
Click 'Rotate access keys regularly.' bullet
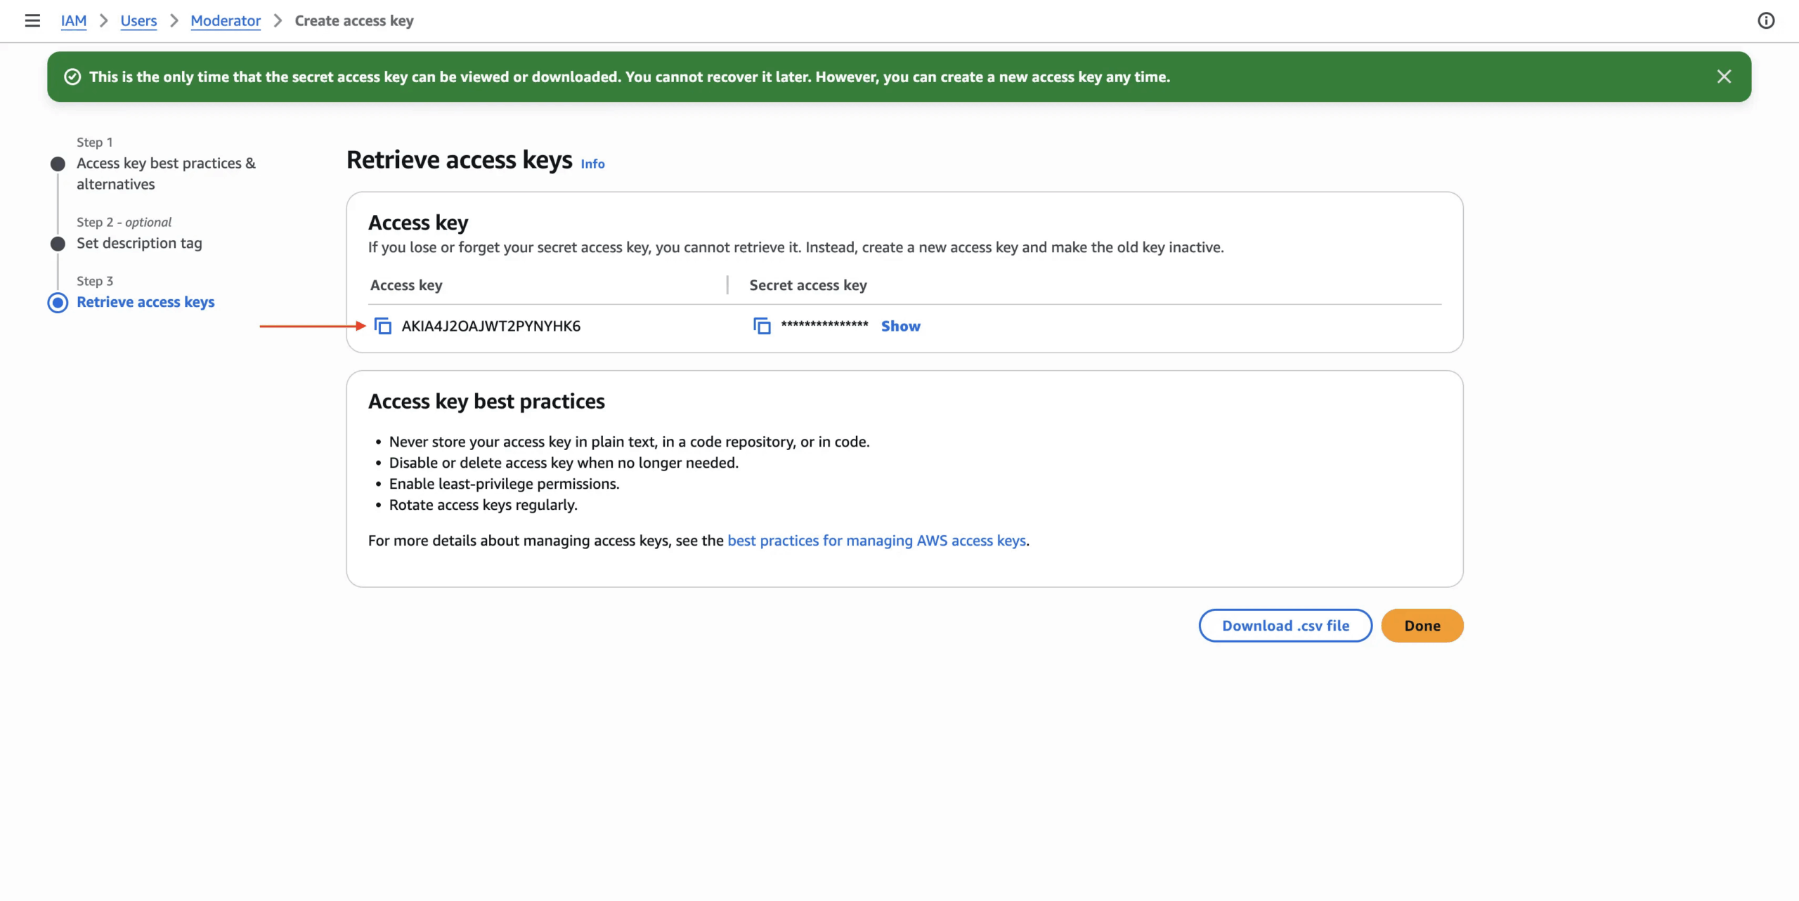(483, 505)
